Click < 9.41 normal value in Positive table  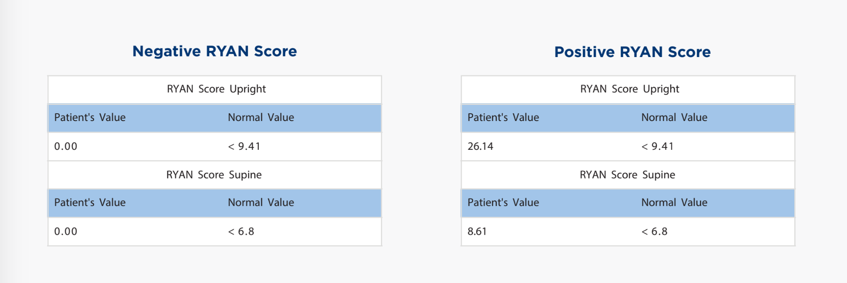coord(657,147)
